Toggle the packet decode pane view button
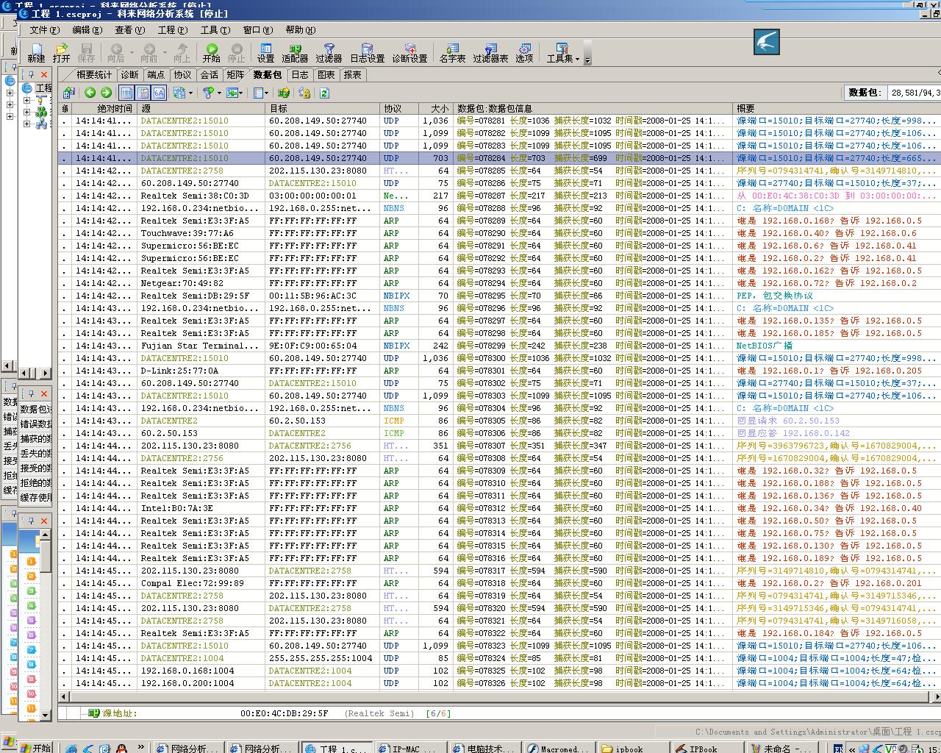 [143, 93]
